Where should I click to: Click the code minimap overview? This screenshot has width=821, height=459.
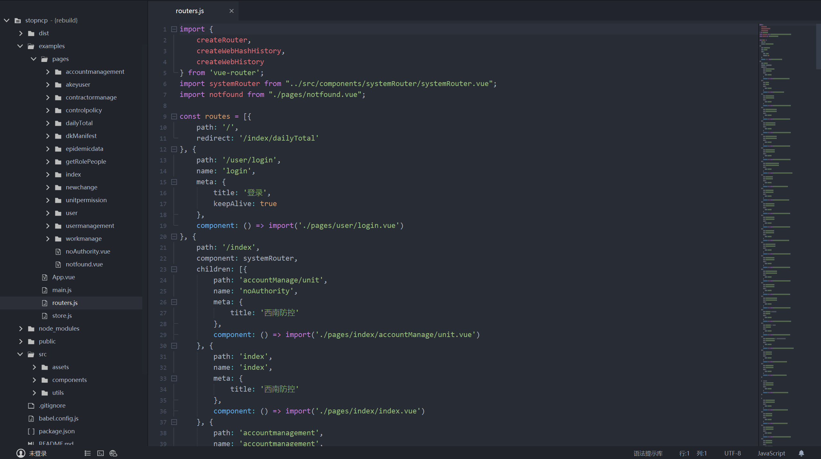[x=787, y=234]
